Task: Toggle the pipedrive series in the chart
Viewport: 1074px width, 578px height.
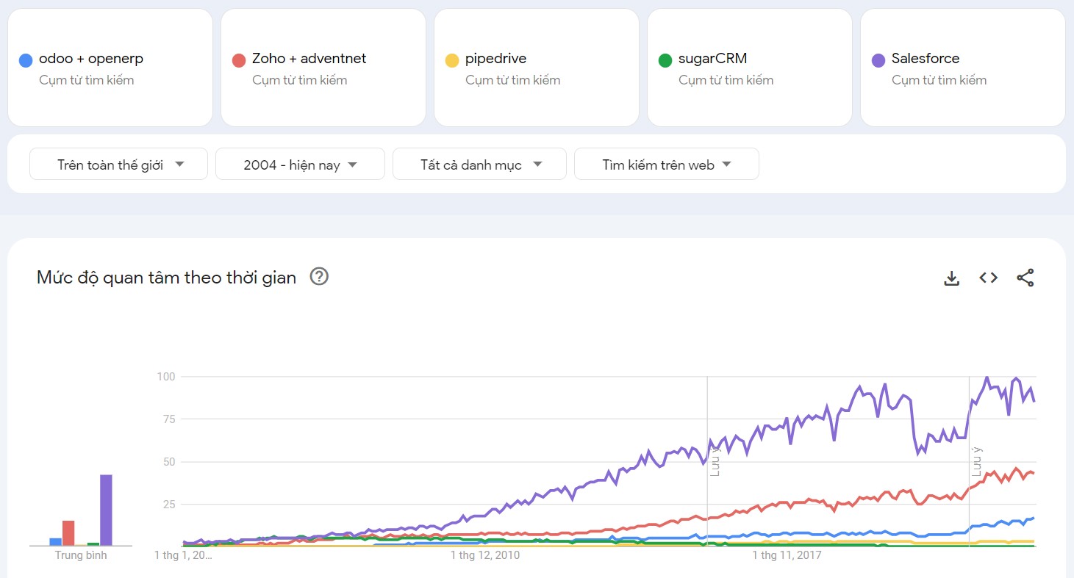Action: [452, 59]
